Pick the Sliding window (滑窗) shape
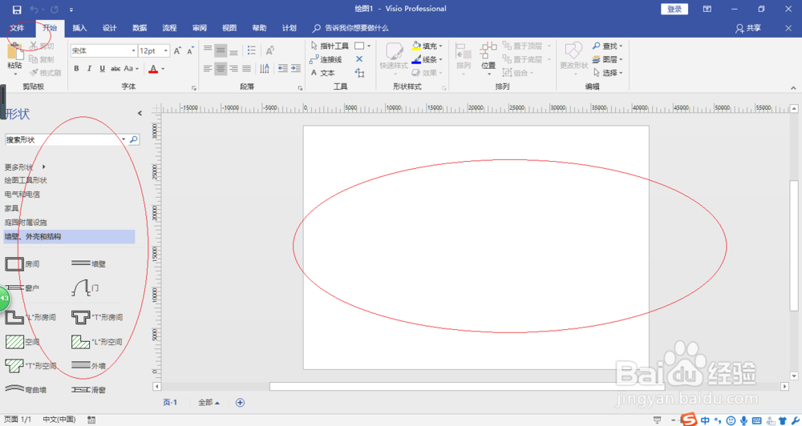Viewport: 802px width, 426px height. (88, 390)
